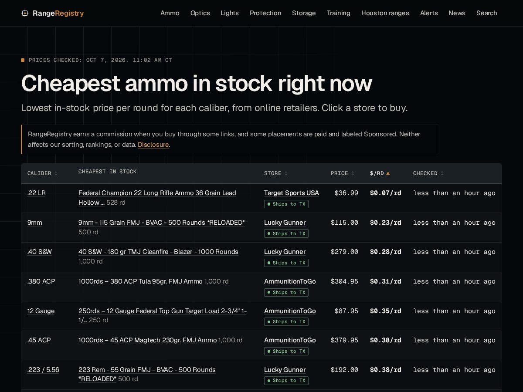Select the .223 / 5.56 caliber link
Viewport: 523px width, 392px height.
pos(43,370)
